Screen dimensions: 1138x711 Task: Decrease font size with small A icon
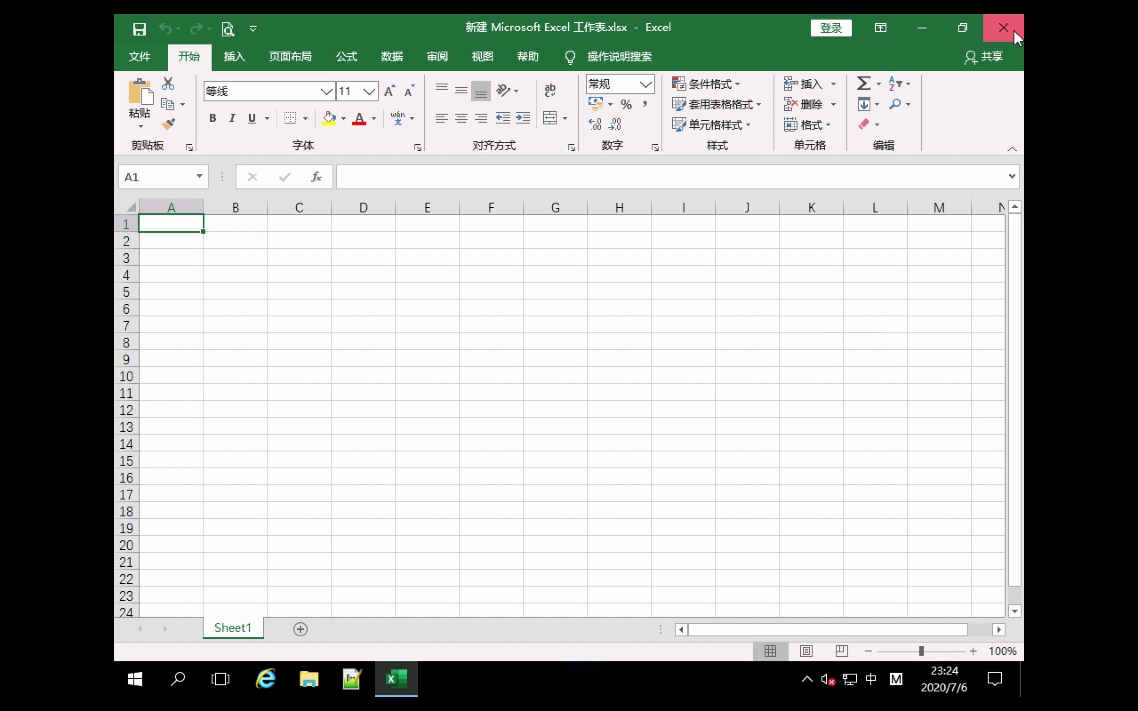(x=409, y=91)
